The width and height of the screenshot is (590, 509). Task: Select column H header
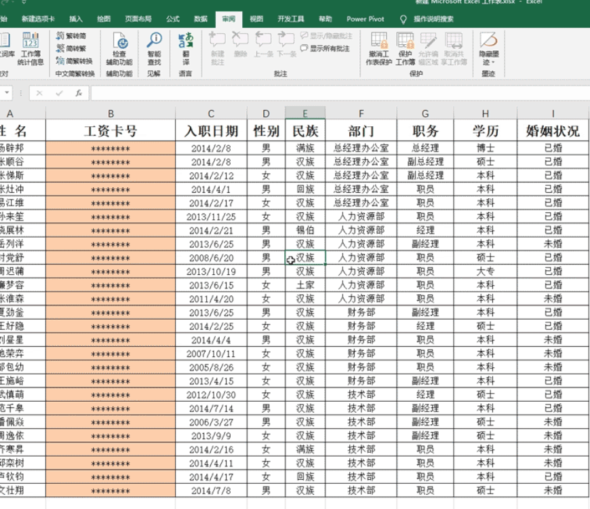point(486,113)
